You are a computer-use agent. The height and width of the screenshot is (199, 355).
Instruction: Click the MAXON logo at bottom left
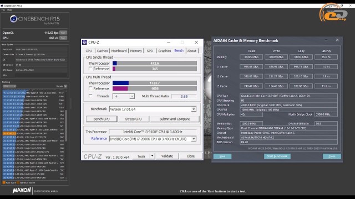(x=22, y=191)
